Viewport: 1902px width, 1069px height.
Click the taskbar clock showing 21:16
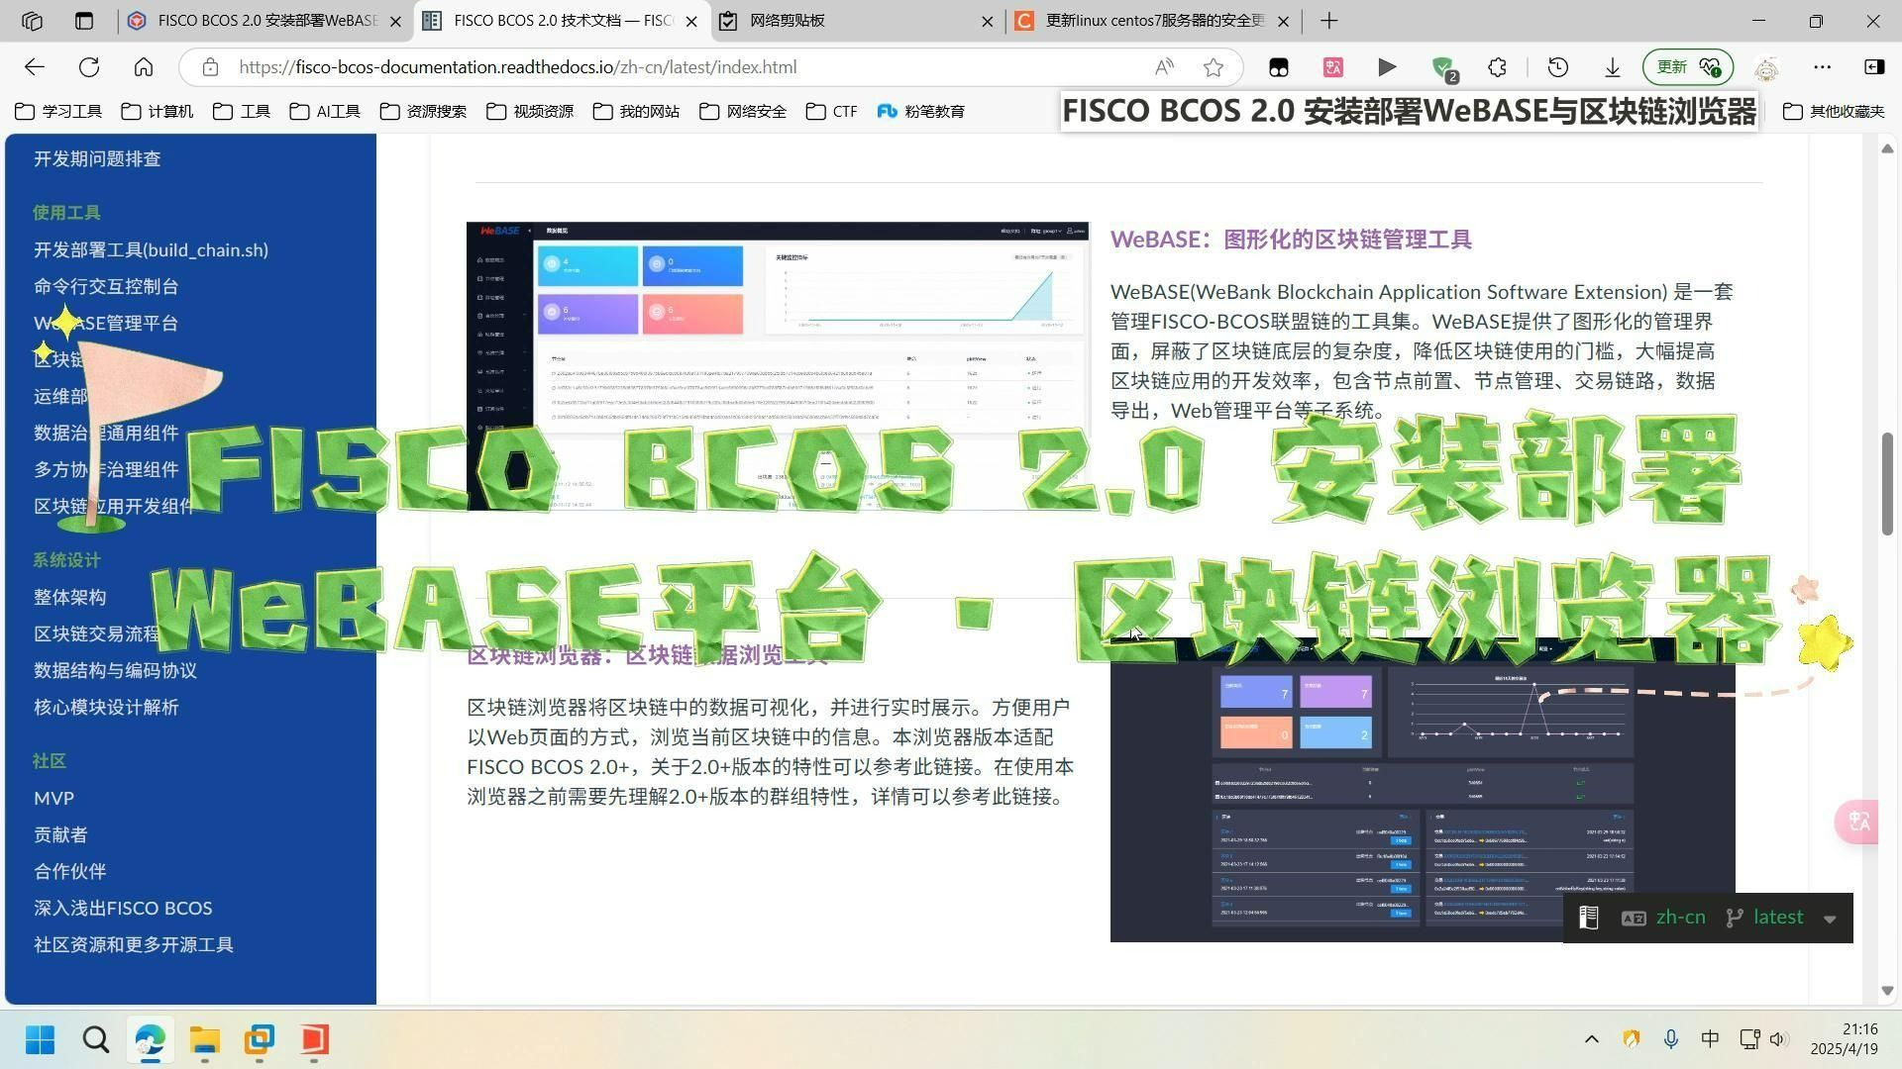(1844, 1039)
